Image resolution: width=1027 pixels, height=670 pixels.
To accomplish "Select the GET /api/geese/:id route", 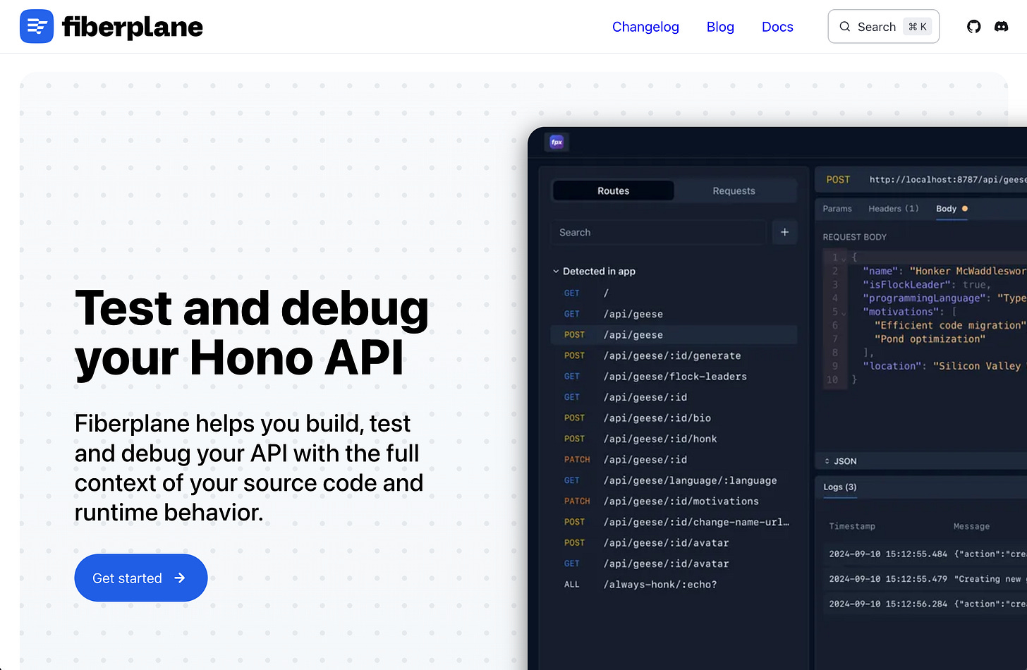I will [x=674, y=397].
